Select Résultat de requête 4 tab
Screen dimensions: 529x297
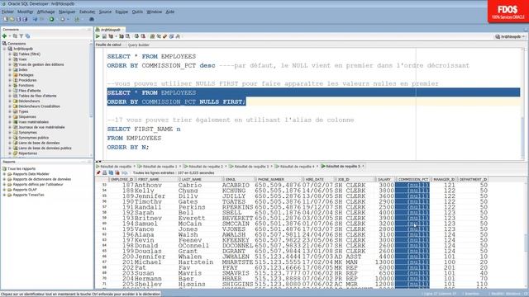tap(298, 167)
